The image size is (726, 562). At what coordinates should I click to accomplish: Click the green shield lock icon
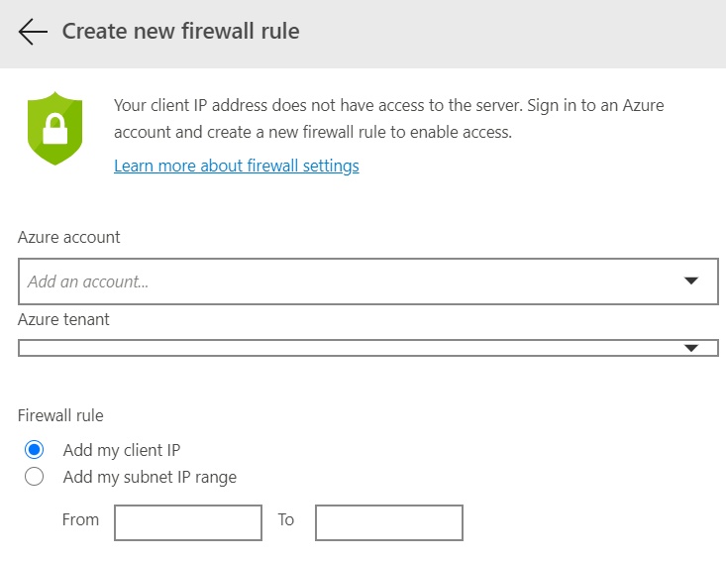click(54, 128)
